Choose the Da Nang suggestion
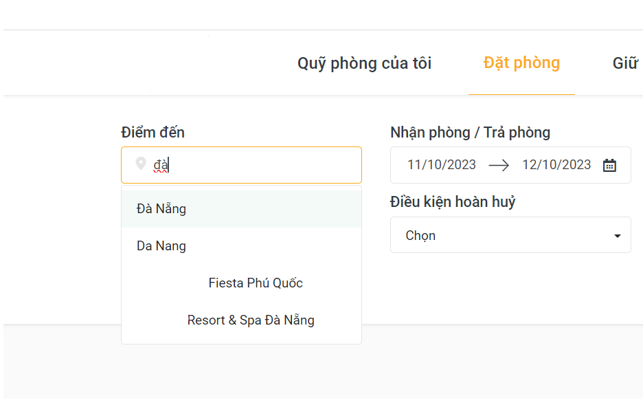This screenshot has height=405, width=643. point(161,245)
